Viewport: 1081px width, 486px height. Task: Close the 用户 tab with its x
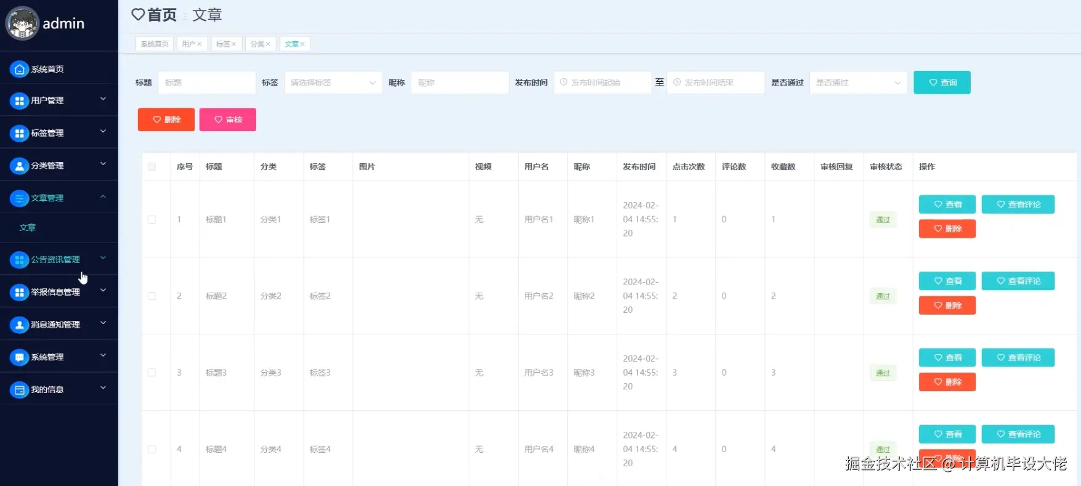[x=200, y=44]
